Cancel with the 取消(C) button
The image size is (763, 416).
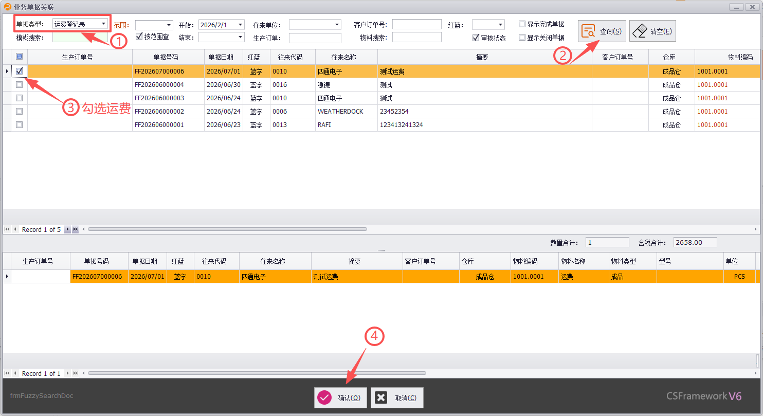tap(397, 397)
